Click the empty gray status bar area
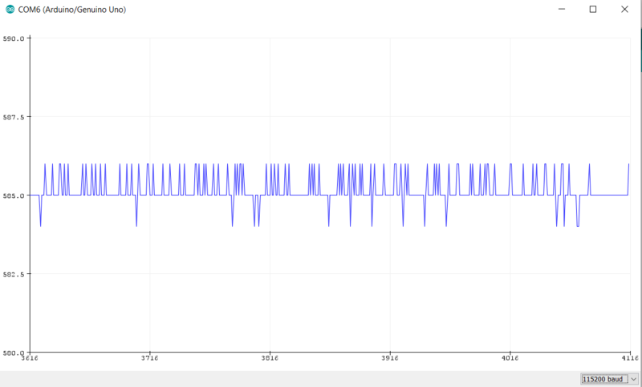The width and height of the screenshot is (642, 387). coord(281,377)
